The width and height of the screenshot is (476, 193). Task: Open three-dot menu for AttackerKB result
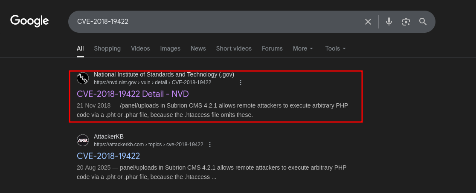209,145
